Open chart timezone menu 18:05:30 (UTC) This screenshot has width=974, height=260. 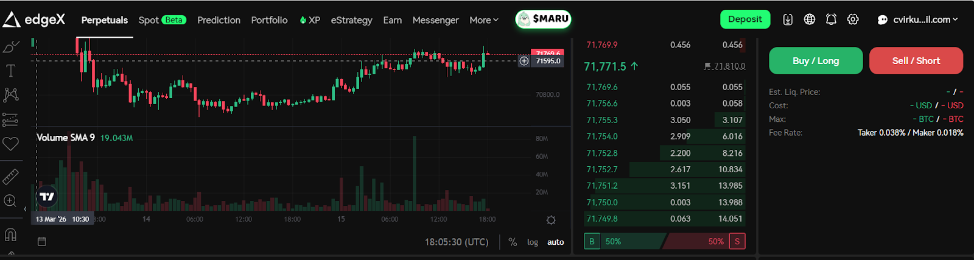click(x=457, y=242)
